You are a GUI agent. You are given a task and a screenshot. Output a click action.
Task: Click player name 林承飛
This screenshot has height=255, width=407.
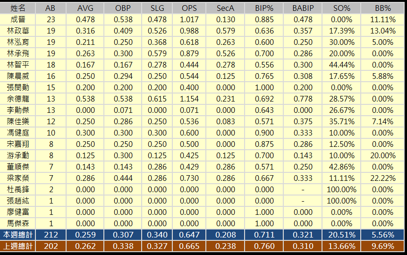coord(18,53)
